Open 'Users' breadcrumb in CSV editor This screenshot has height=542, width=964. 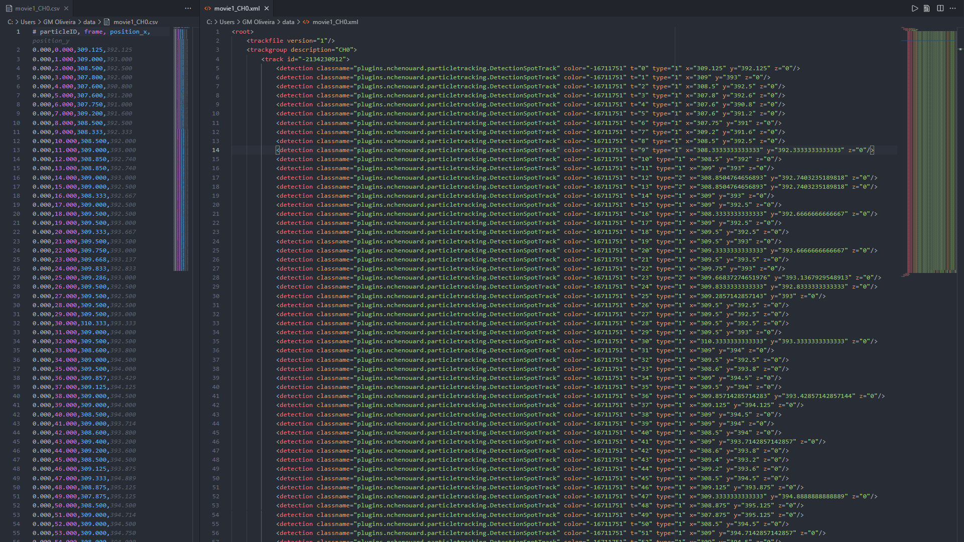[x=28, y=22]
